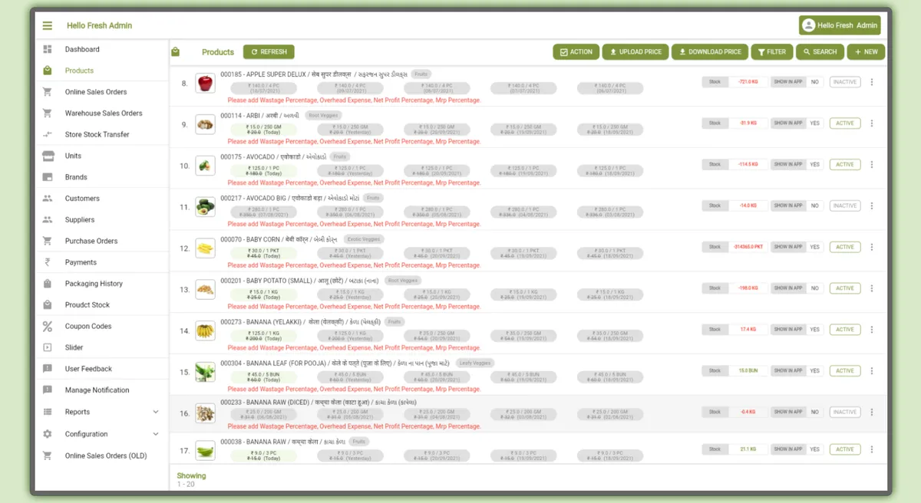Open the ACTION dropdown button

point(576,52)
